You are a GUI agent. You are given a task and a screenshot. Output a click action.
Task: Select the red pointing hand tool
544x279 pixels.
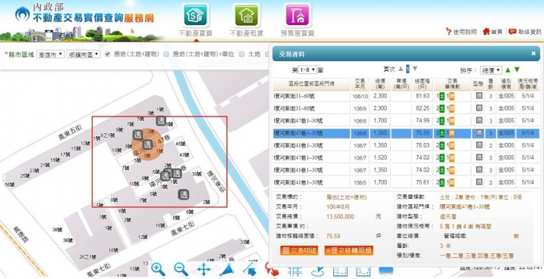(x=272, y=270)
